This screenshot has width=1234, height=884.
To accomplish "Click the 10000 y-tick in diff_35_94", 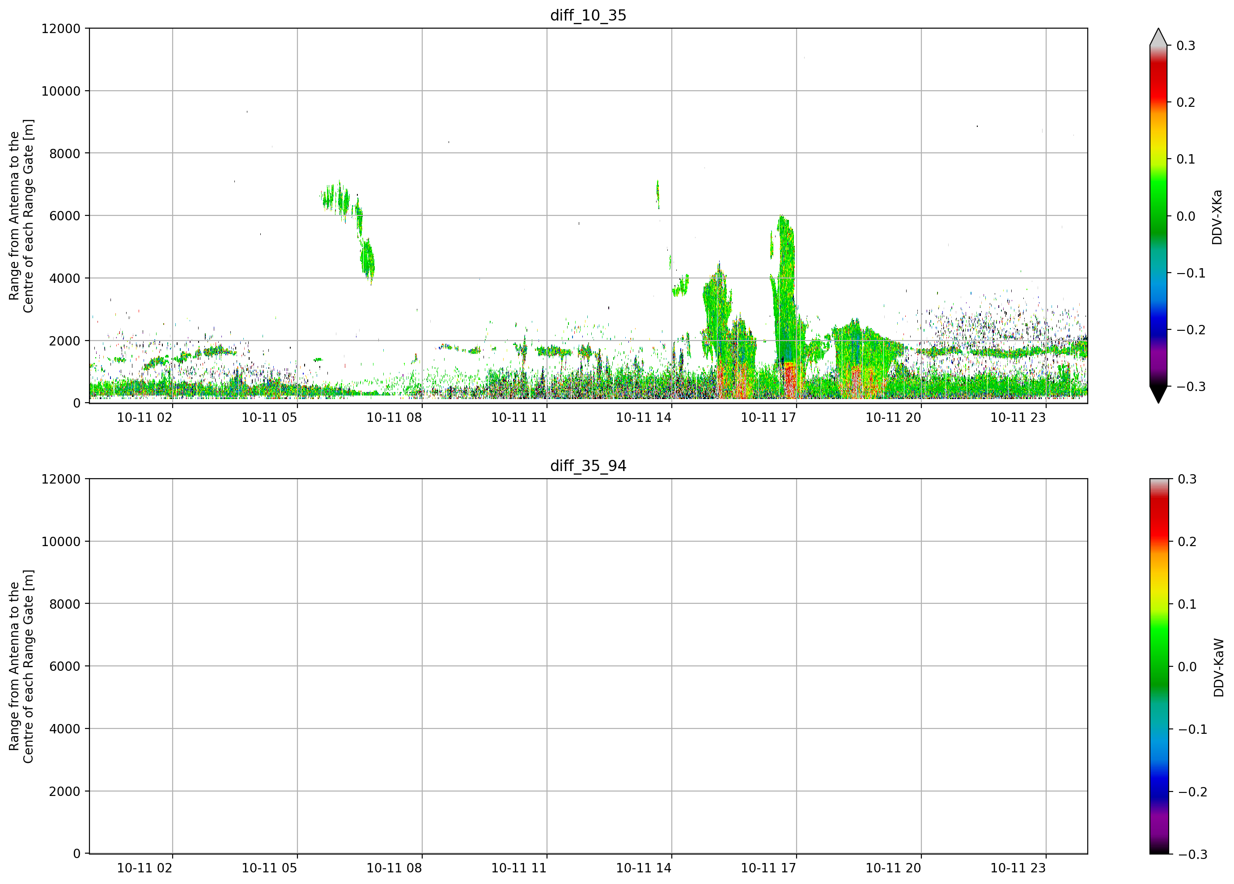I will tap(61, 542).
